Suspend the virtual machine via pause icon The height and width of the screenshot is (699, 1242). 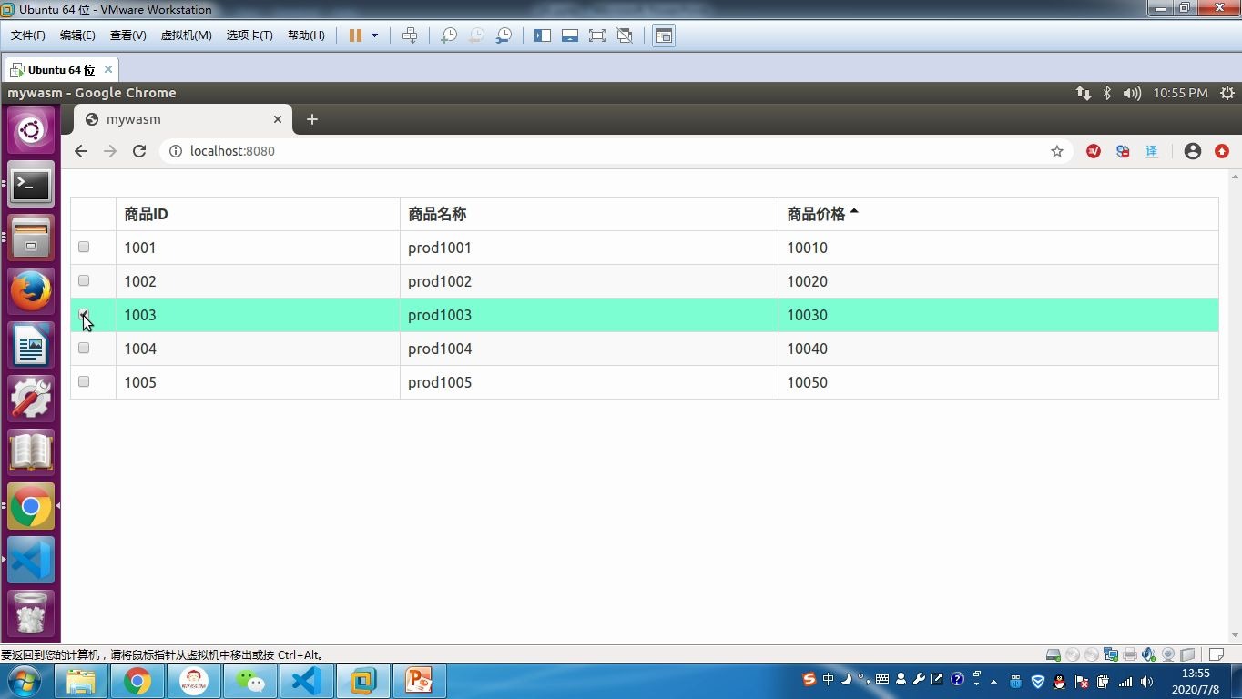click(353, 35)
